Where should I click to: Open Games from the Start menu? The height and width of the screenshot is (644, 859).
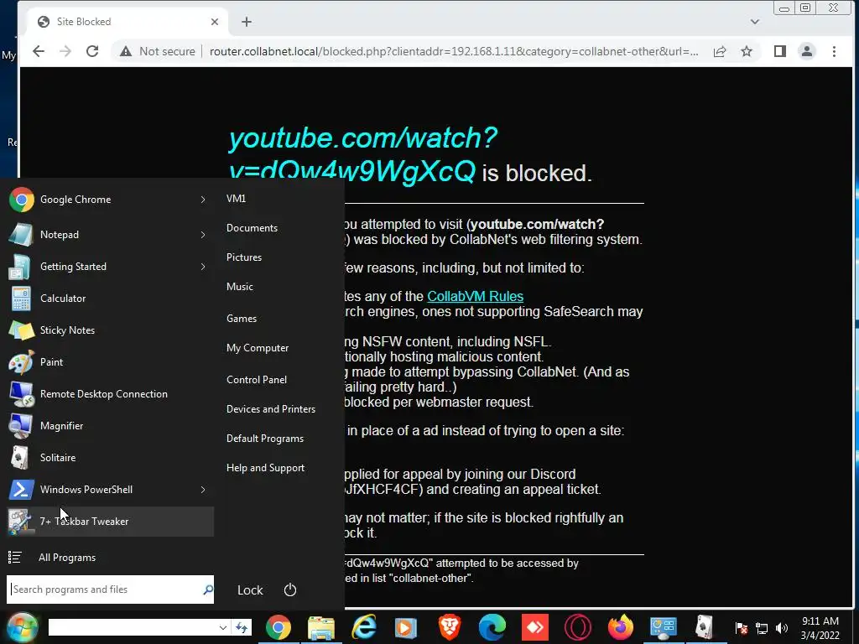[x=241, y=319]
